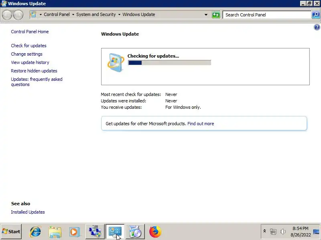Click 'Most recent check for updates:' label
Image resolution: width=321 pixels, height=240 pixels.
click(131, 94)
